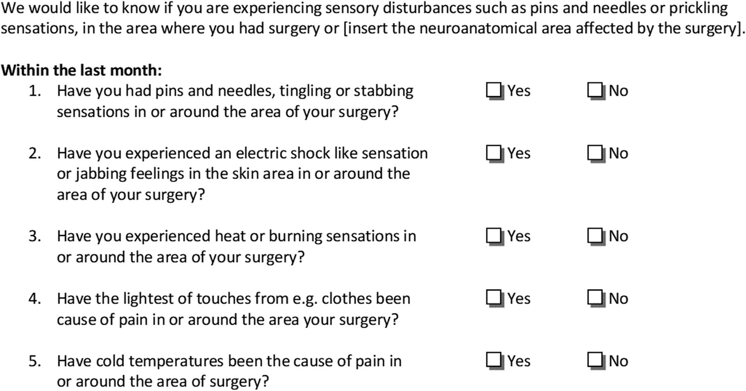
Task: Click the question number 3 label
Action: point(35,236)
